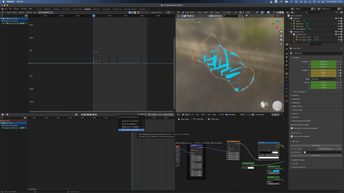The height and width of the screenshot is (193, 344).
Task: Jump to the last frame in timeline
Action: [96, 115]
